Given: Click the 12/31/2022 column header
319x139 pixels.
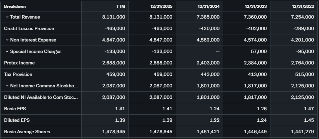Looking at the screenshot, I should [303, 6].
